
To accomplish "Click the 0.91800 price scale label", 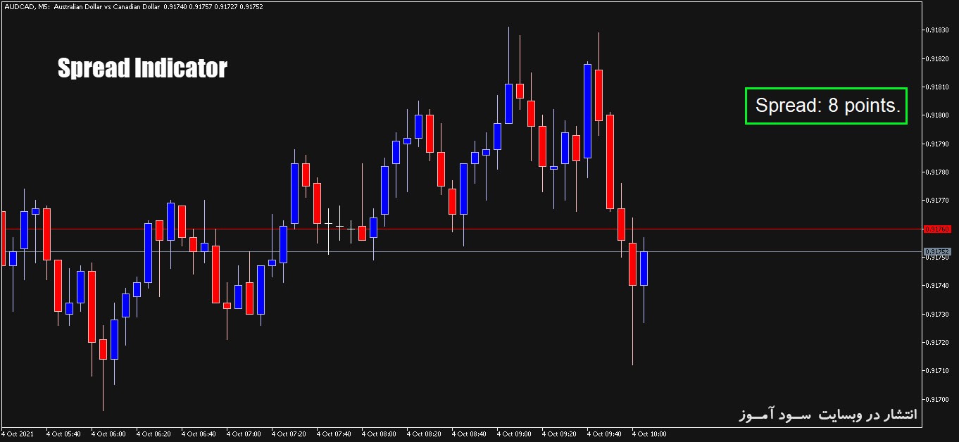I will pos(939,115).
